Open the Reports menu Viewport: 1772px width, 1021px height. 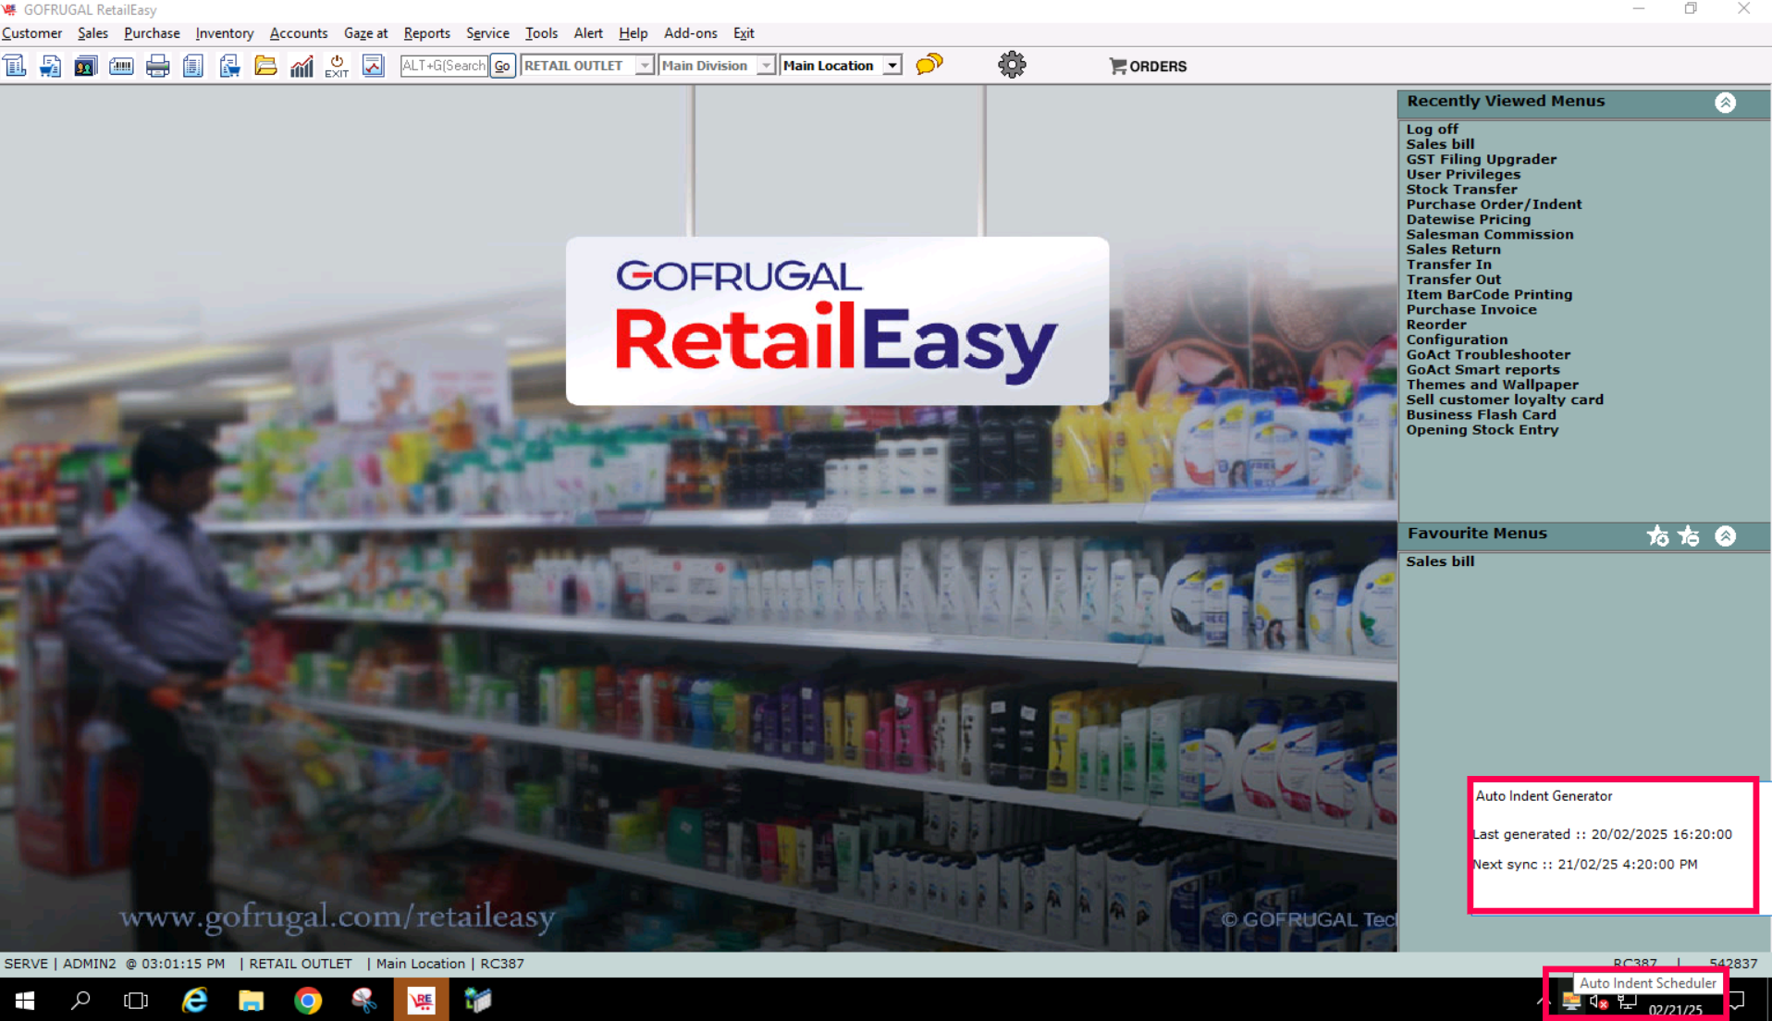coord(427,33)
